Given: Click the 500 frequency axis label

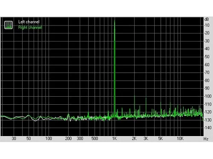Looking at the screenshot, I should pyautogui.click(x=95, y=139).
